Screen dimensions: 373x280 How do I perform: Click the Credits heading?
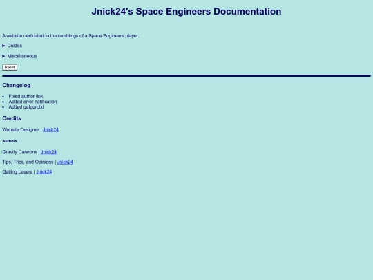click(x=12, y=118)
